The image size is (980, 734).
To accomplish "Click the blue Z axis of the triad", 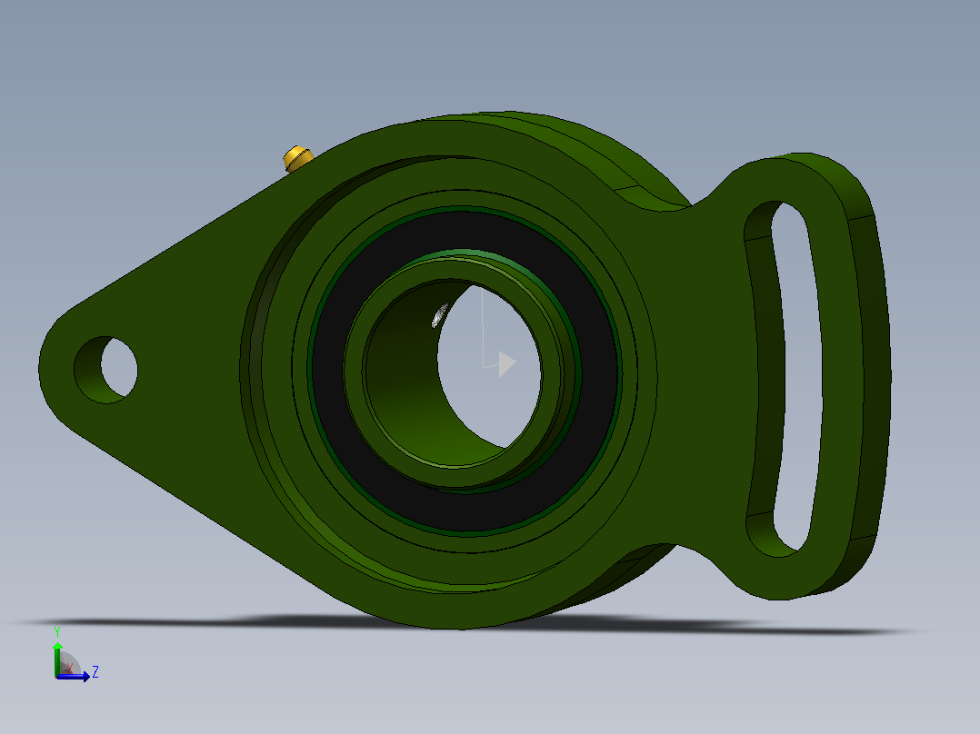I will point(73,677).
